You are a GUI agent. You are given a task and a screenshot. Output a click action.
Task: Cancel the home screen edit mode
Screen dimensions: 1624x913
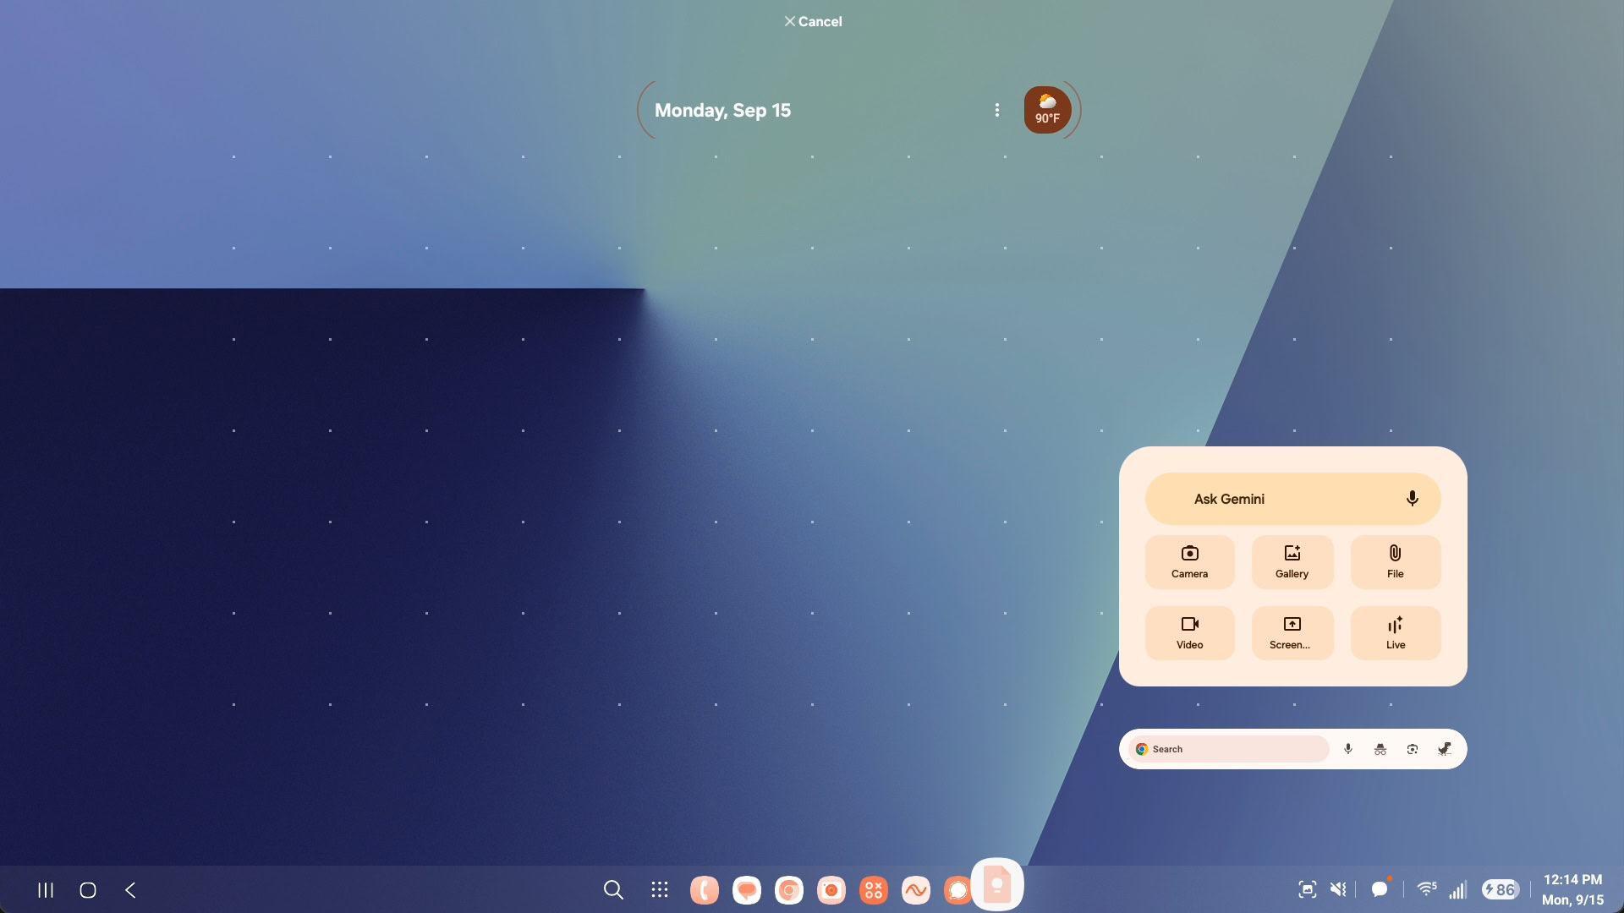click(812, 21)
